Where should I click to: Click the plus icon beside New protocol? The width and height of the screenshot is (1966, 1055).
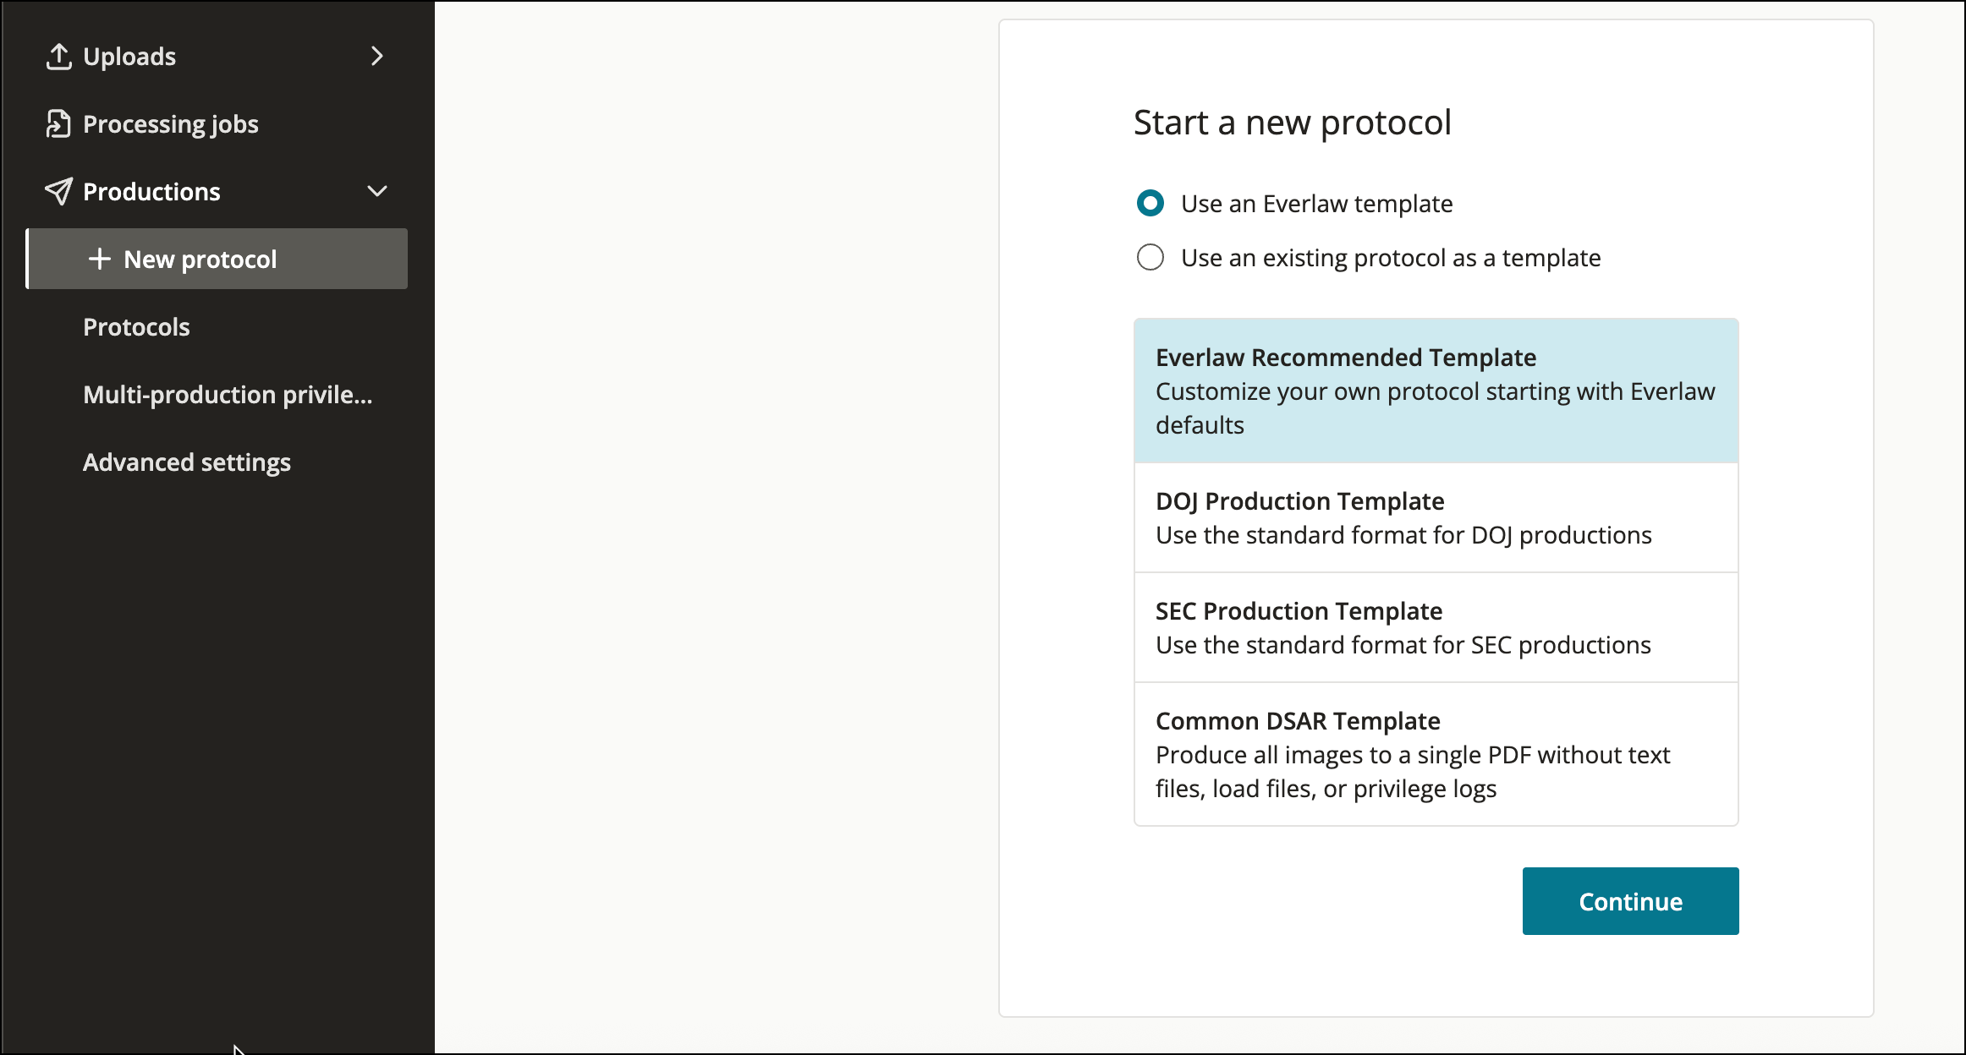click(100, 259)
